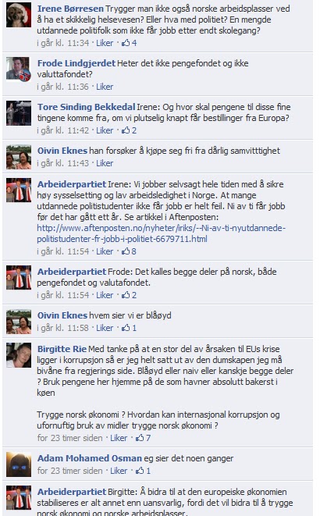The width and height of the screenshot is (320, 516).
Task: Open Birgitte Rie's avatar thumbnail
Action: (x=19, y=354)
